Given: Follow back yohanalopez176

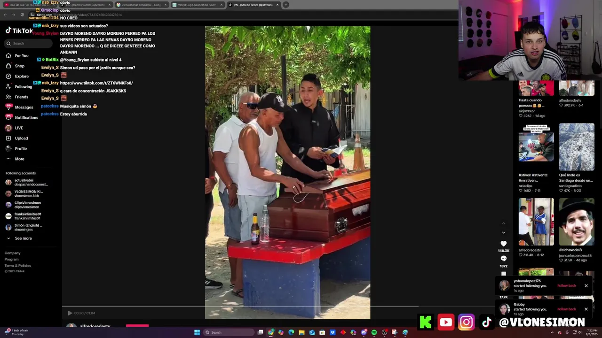Looking at the screenshot, I should point(566,285).
